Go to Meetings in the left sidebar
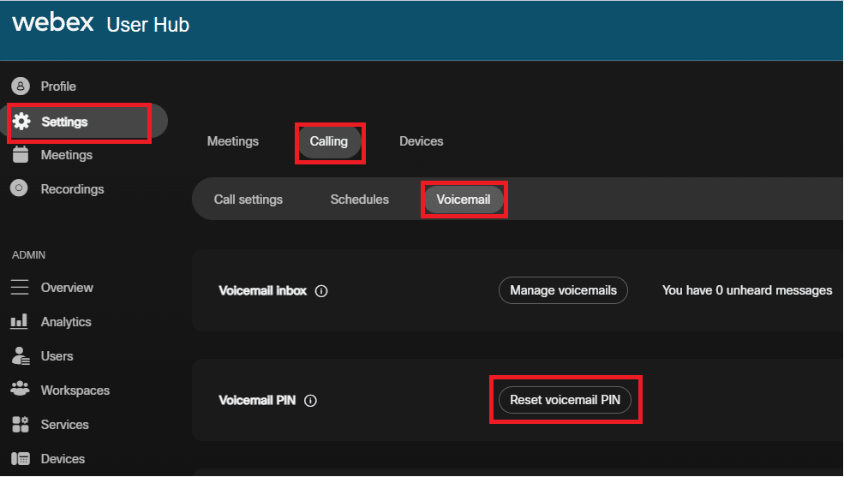The width and height of the screenshot is (844, 477). pyautogui.click(x=67, y=155)
